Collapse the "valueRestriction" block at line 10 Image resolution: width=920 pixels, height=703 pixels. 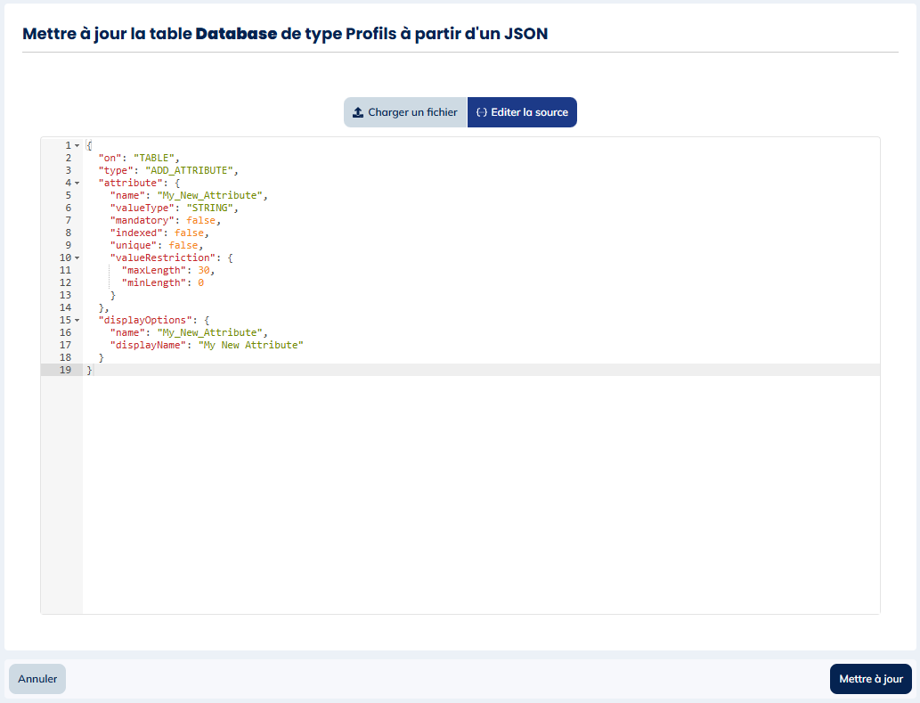tap(77, 257)
